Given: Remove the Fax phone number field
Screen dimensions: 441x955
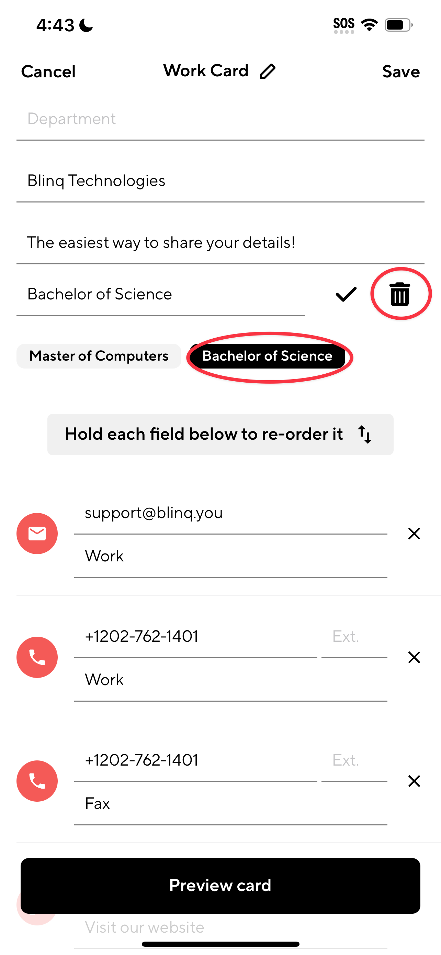Looking at the screenshot, I should click(414, 781).
